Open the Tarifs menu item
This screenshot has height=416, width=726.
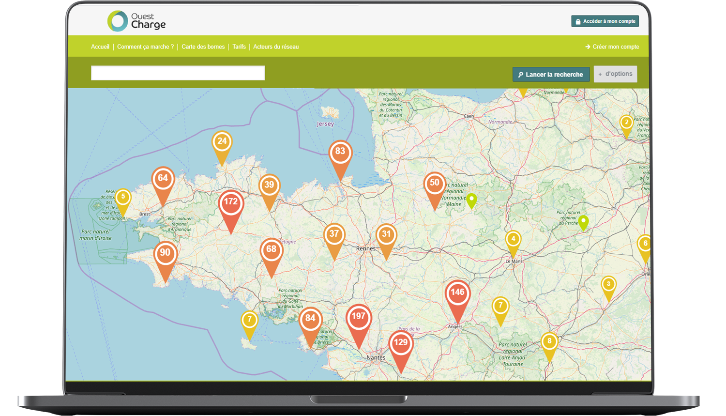click(239, 47)
